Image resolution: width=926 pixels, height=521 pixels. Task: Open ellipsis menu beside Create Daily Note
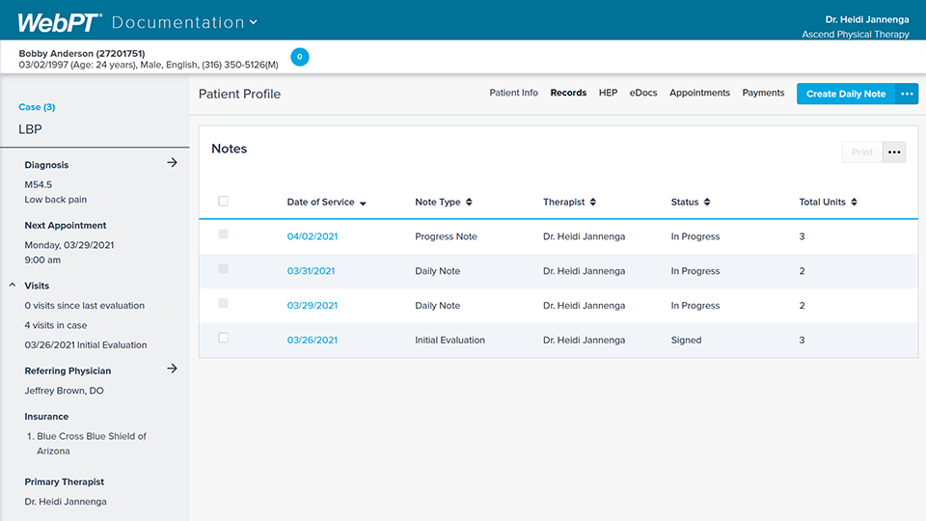(x=906, y=94)
